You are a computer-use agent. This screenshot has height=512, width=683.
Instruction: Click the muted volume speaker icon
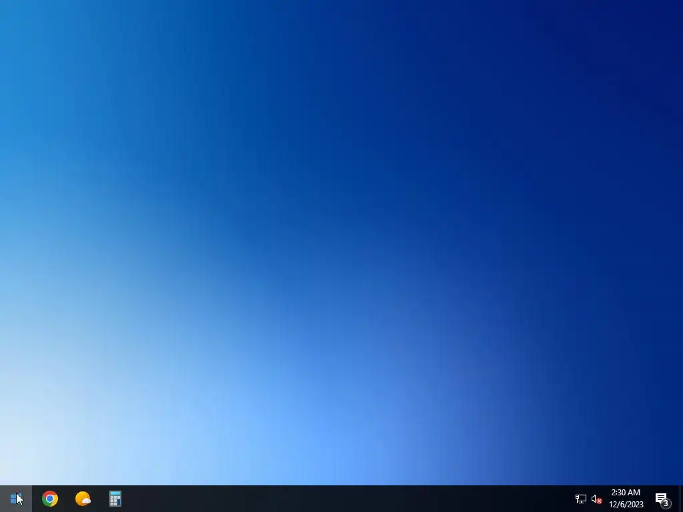[597, 499]
